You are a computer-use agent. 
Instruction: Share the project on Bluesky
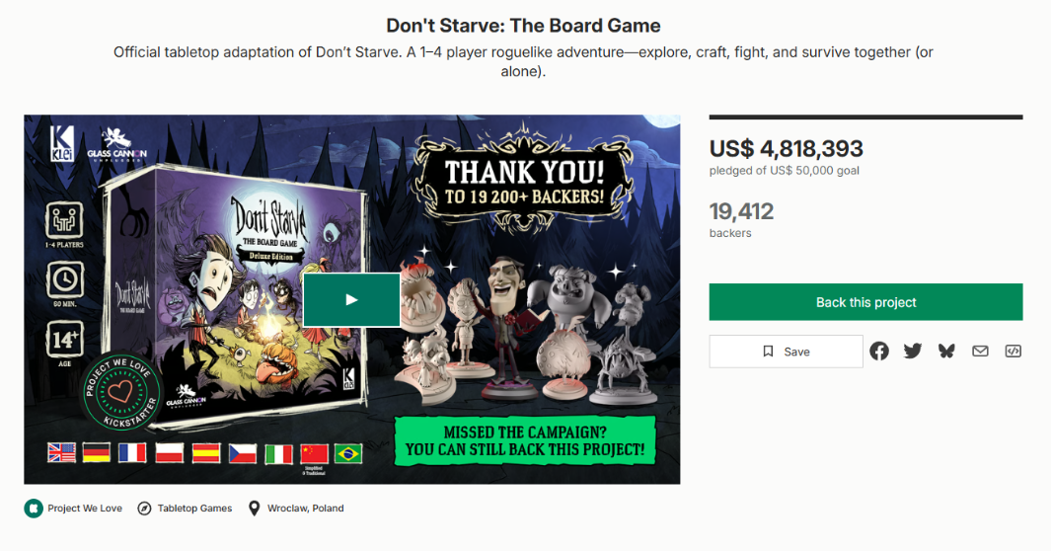(x=946, y=351)
